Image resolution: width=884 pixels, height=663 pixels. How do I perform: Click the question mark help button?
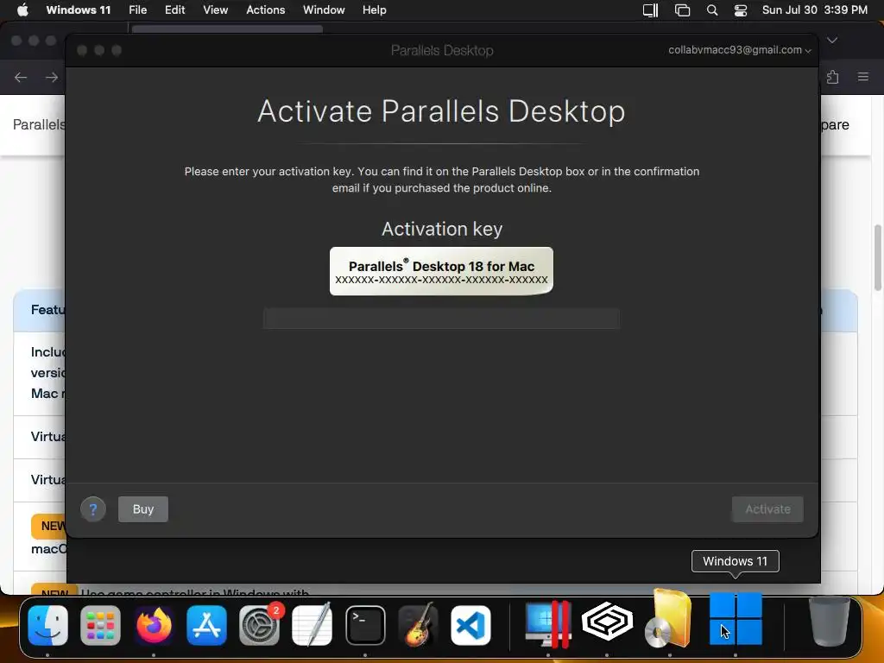[x=93, y=509]
